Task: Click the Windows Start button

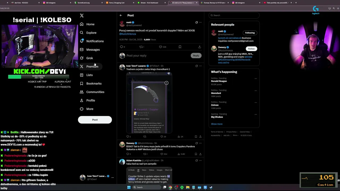Action: [x=129, y=187]
